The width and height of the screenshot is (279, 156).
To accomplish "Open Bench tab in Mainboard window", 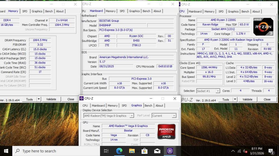I will point(146,11).
